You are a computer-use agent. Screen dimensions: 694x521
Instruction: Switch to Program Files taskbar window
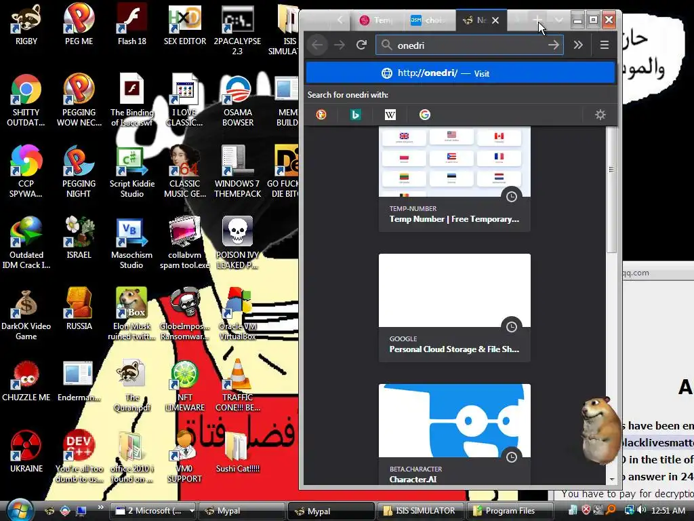510,511
